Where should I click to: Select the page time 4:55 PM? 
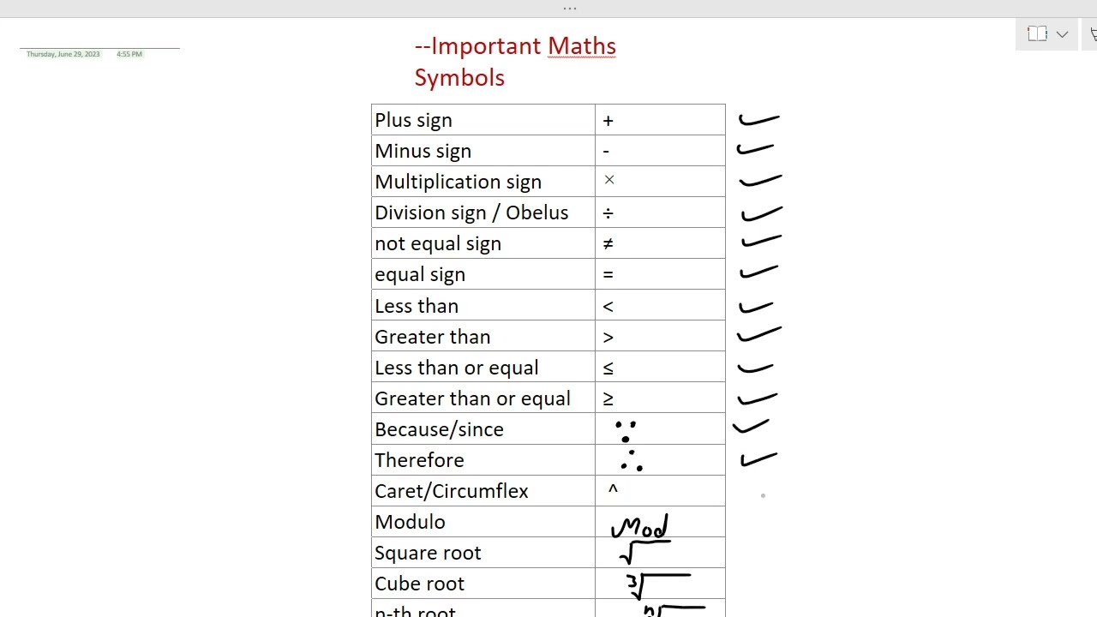pos(129,54)
